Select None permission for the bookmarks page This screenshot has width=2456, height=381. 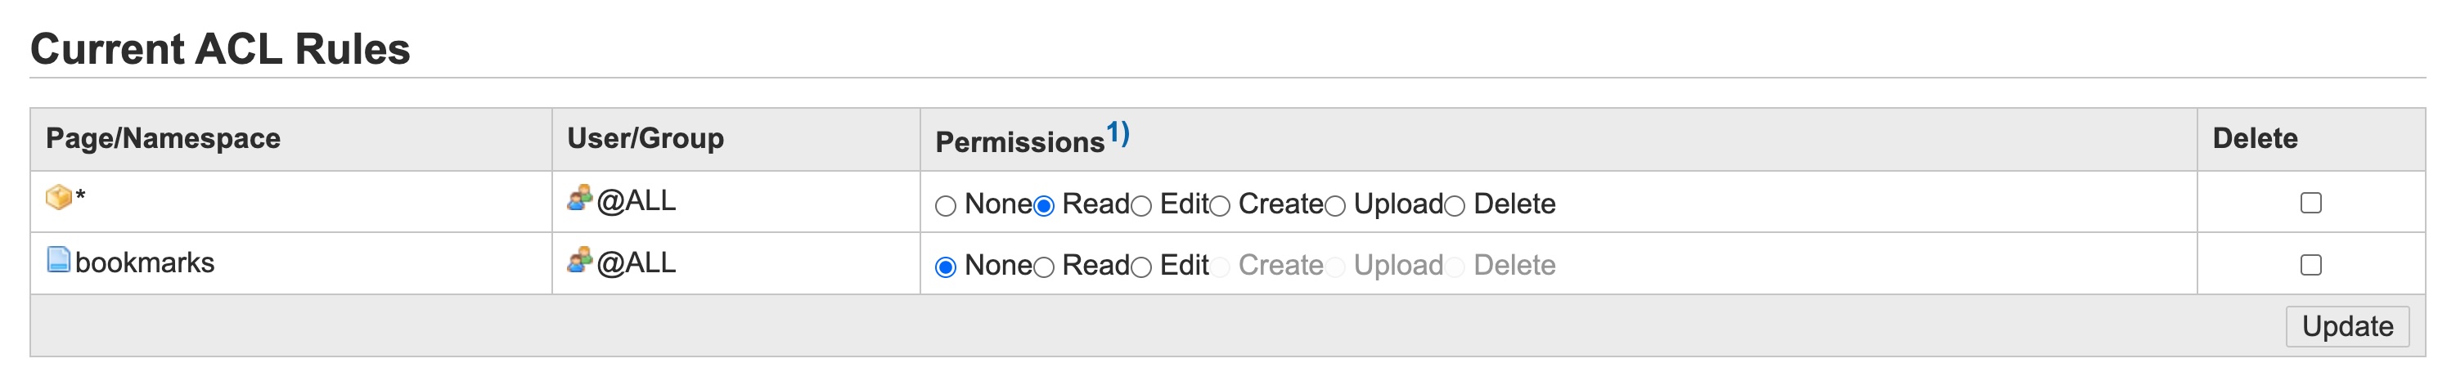coord(945,267)
